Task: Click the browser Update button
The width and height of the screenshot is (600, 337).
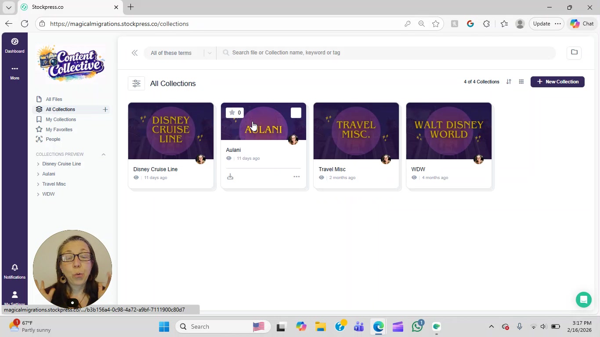Action: click(542, 24)
